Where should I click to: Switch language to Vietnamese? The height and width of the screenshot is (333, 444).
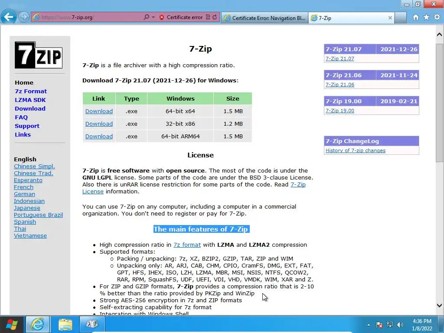coord(30,235)
